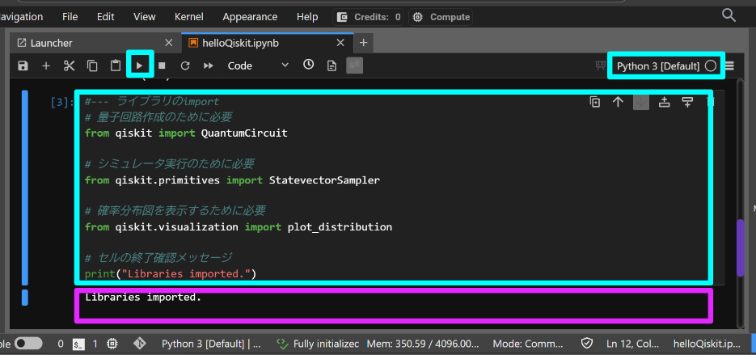Click the [3]: cell execution prompt

(62, 102)
